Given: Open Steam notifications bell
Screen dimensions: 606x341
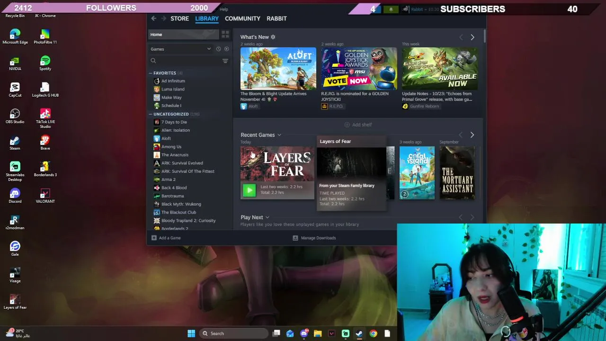Looking at the screenshot, I should click(x=391, y=9).
